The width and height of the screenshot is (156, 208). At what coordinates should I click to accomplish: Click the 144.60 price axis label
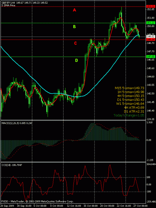pyautogui.click(x=151, y=77)
